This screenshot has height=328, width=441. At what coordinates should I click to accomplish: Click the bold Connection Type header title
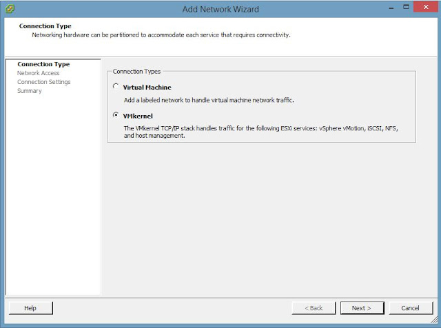[45, 26]
